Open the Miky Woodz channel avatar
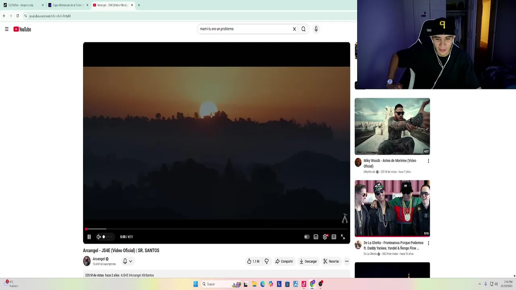The height and width of the screenshot is (290, 516). pos(358,162)
